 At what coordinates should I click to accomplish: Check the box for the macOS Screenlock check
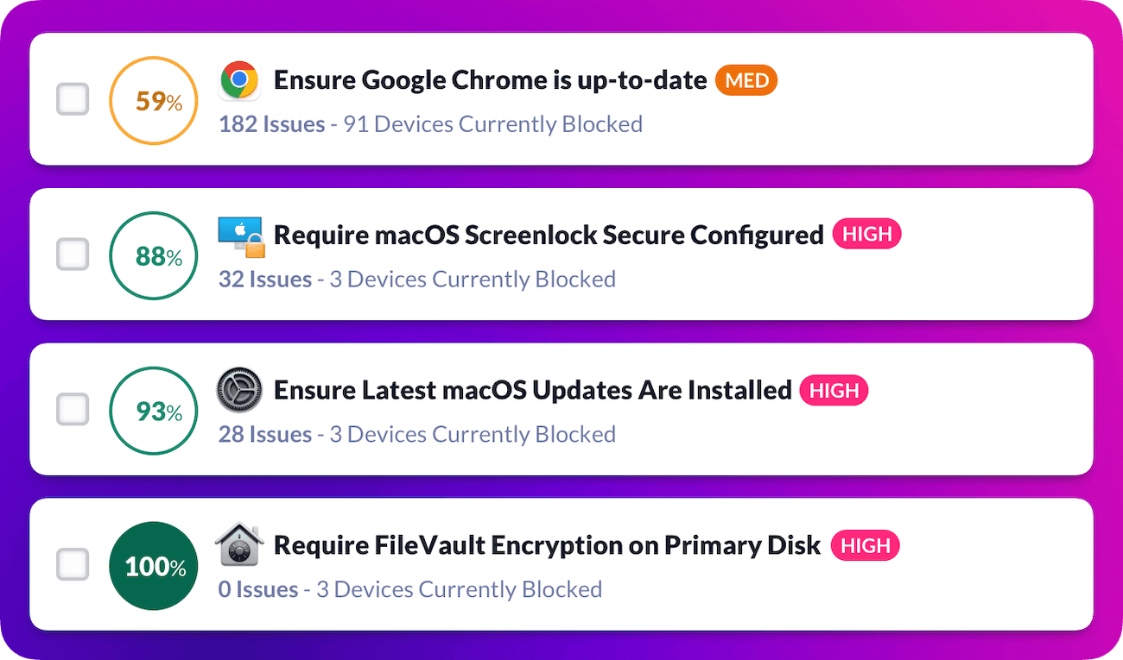coord(73,255)
